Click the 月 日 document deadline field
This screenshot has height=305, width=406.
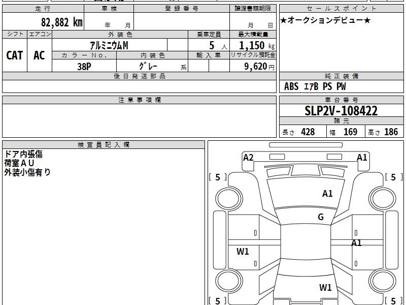coord(260,25)
